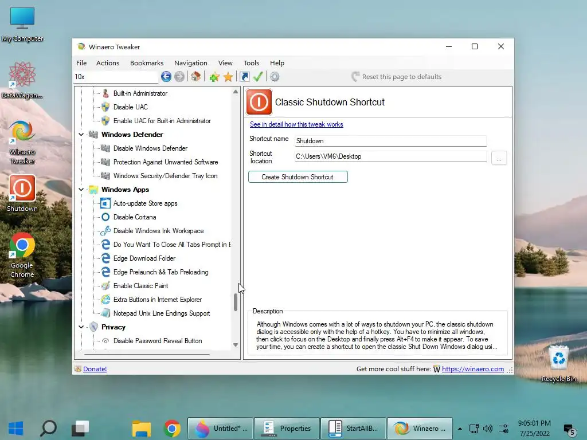Open Windows Start button
Image resolution: width=587 pixels, height=440 pixels.
pos(15,429)
